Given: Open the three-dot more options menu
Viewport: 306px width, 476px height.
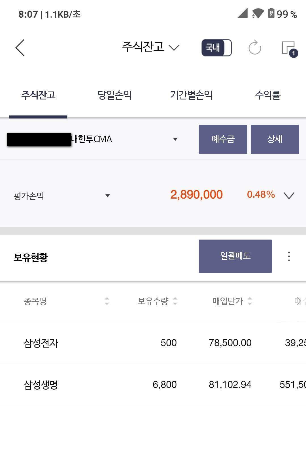Looking at the screenshot, I should point(289,256).
